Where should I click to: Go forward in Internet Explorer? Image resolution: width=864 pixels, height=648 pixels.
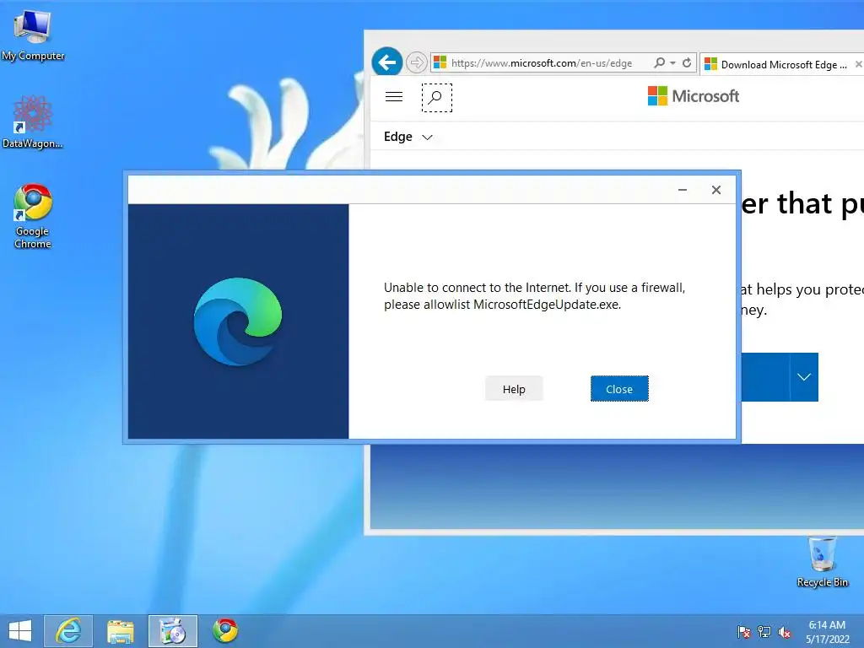pyautogui.click(x=417, y=62)
